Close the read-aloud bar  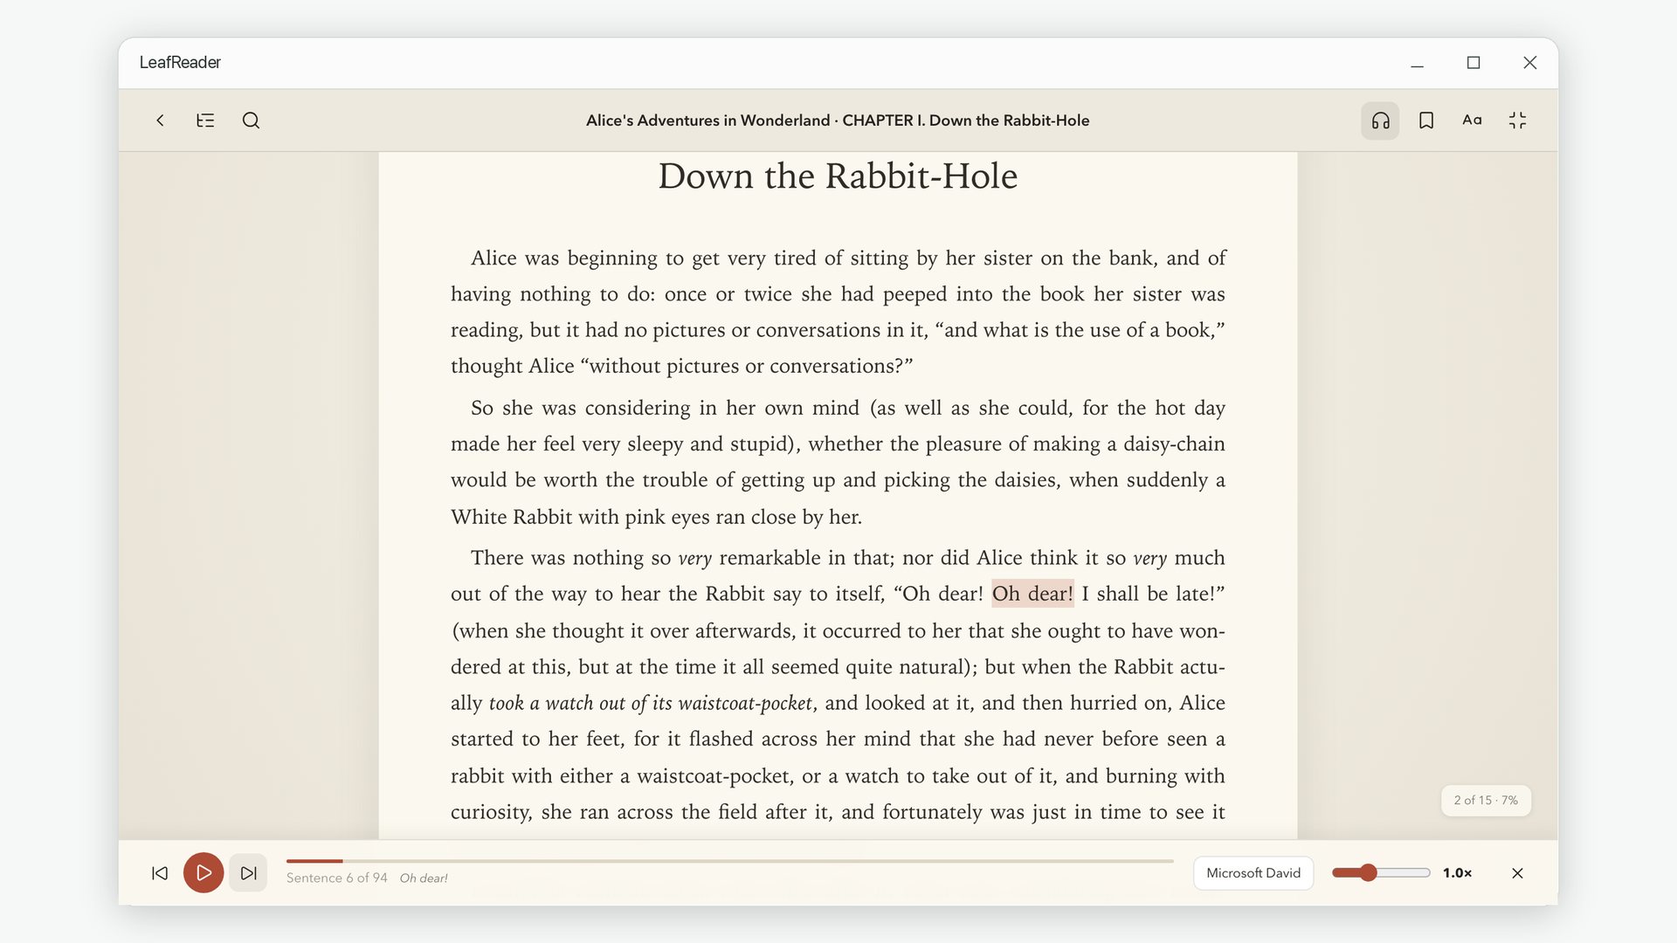1517,873
